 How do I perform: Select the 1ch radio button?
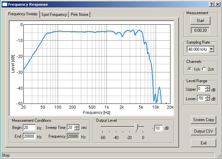(189, 69)
